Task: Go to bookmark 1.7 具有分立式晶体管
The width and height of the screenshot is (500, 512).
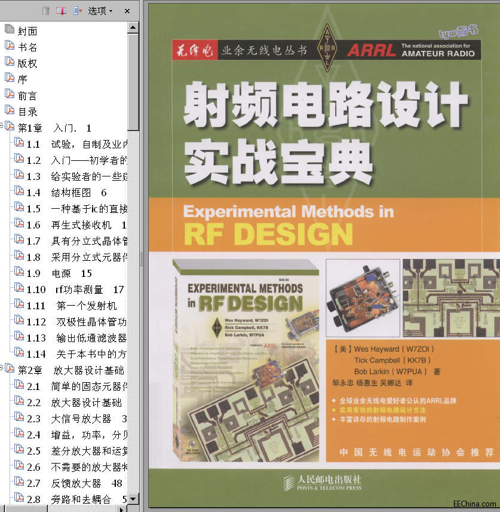Action: click(77, 241)
